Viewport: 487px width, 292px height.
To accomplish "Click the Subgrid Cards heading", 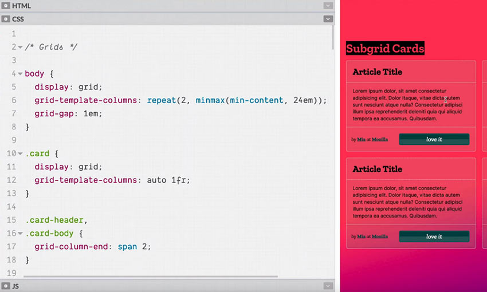I will [385, 49].
